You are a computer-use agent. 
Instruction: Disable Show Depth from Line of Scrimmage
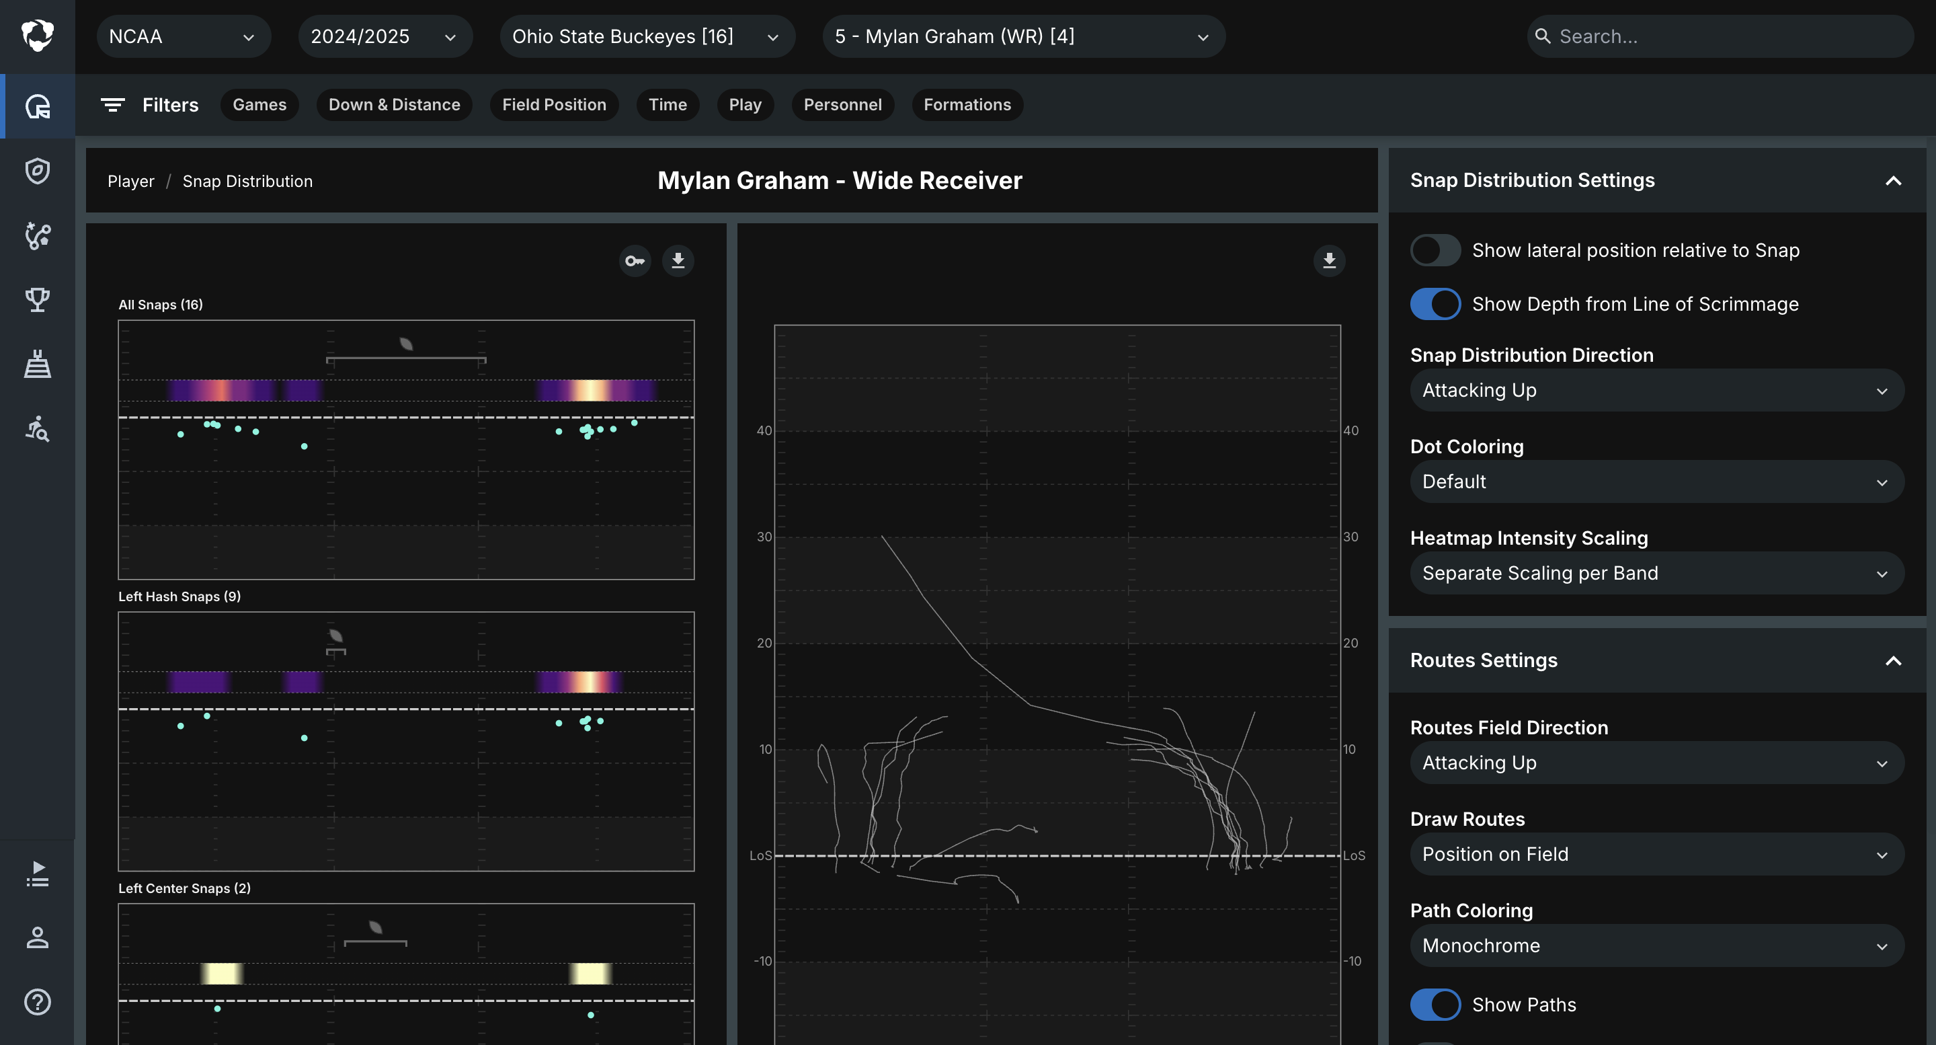coord(1435,304)
